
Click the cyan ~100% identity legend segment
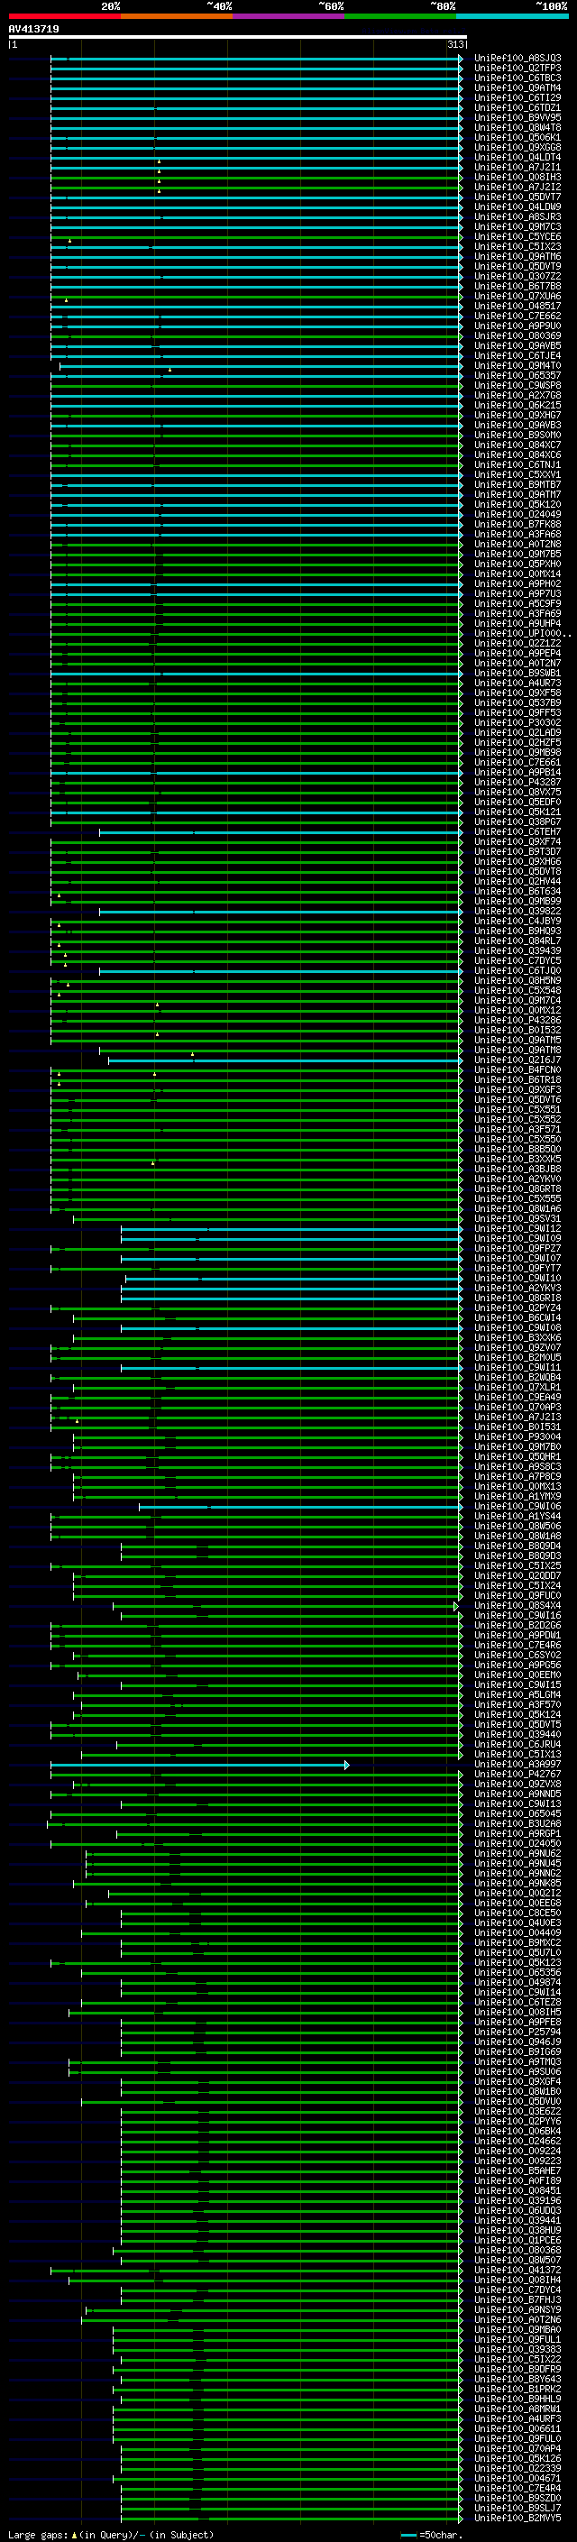click(513, 16)
